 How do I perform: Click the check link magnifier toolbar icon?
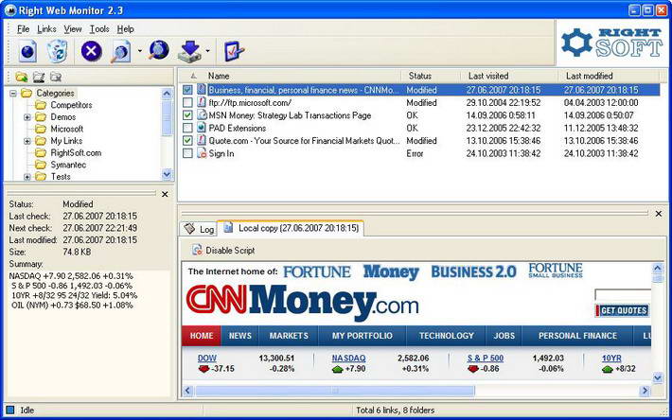(121, 52)
